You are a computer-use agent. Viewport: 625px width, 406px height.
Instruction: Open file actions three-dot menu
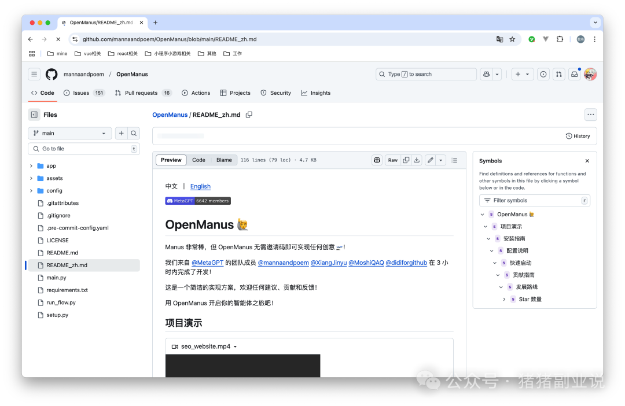[x=591, y=115]
